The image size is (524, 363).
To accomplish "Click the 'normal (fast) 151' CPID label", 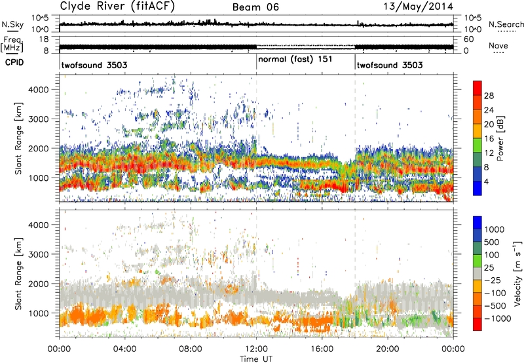I will pos(295,59).
